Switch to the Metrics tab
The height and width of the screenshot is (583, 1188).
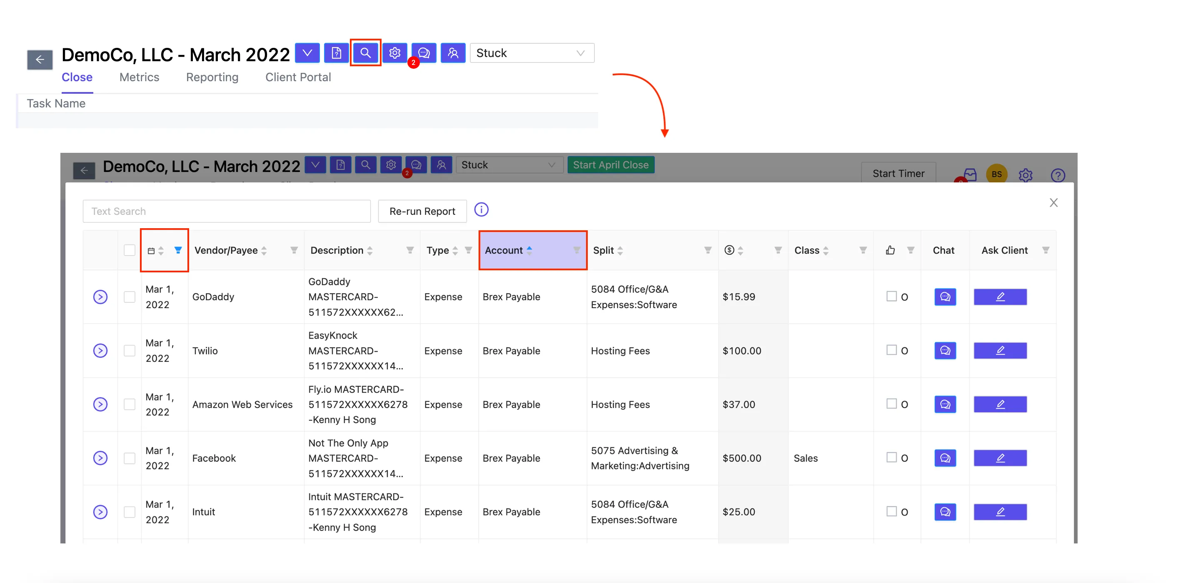(x=139, y=77)
